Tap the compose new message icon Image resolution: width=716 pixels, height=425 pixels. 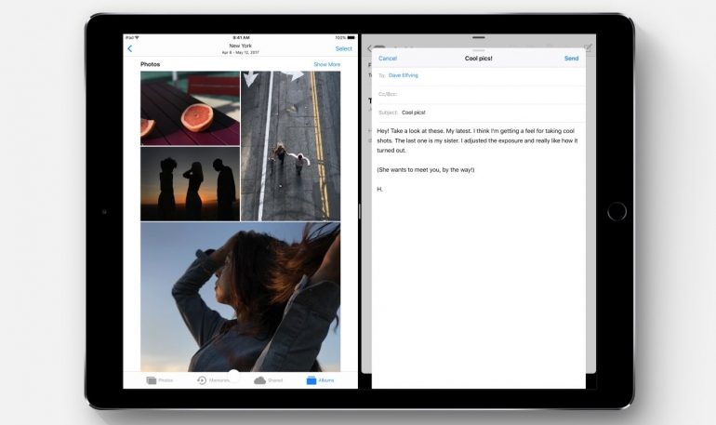point(588,47)
